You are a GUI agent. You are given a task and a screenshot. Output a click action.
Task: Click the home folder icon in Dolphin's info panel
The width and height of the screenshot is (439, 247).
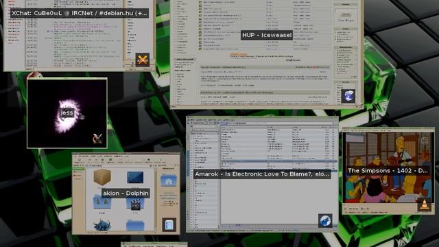[x=169, y=180]
